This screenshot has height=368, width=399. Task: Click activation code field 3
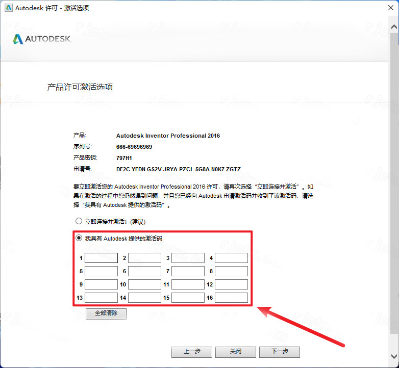188,258
